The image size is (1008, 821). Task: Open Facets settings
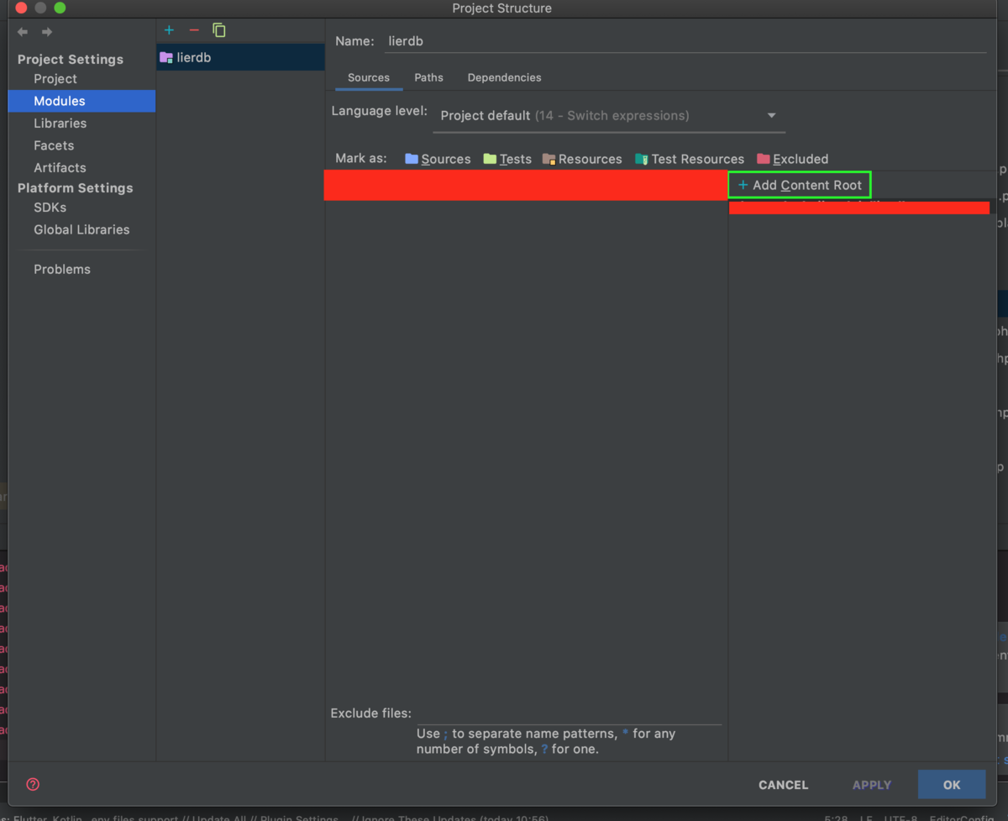(x=54, y=145)
